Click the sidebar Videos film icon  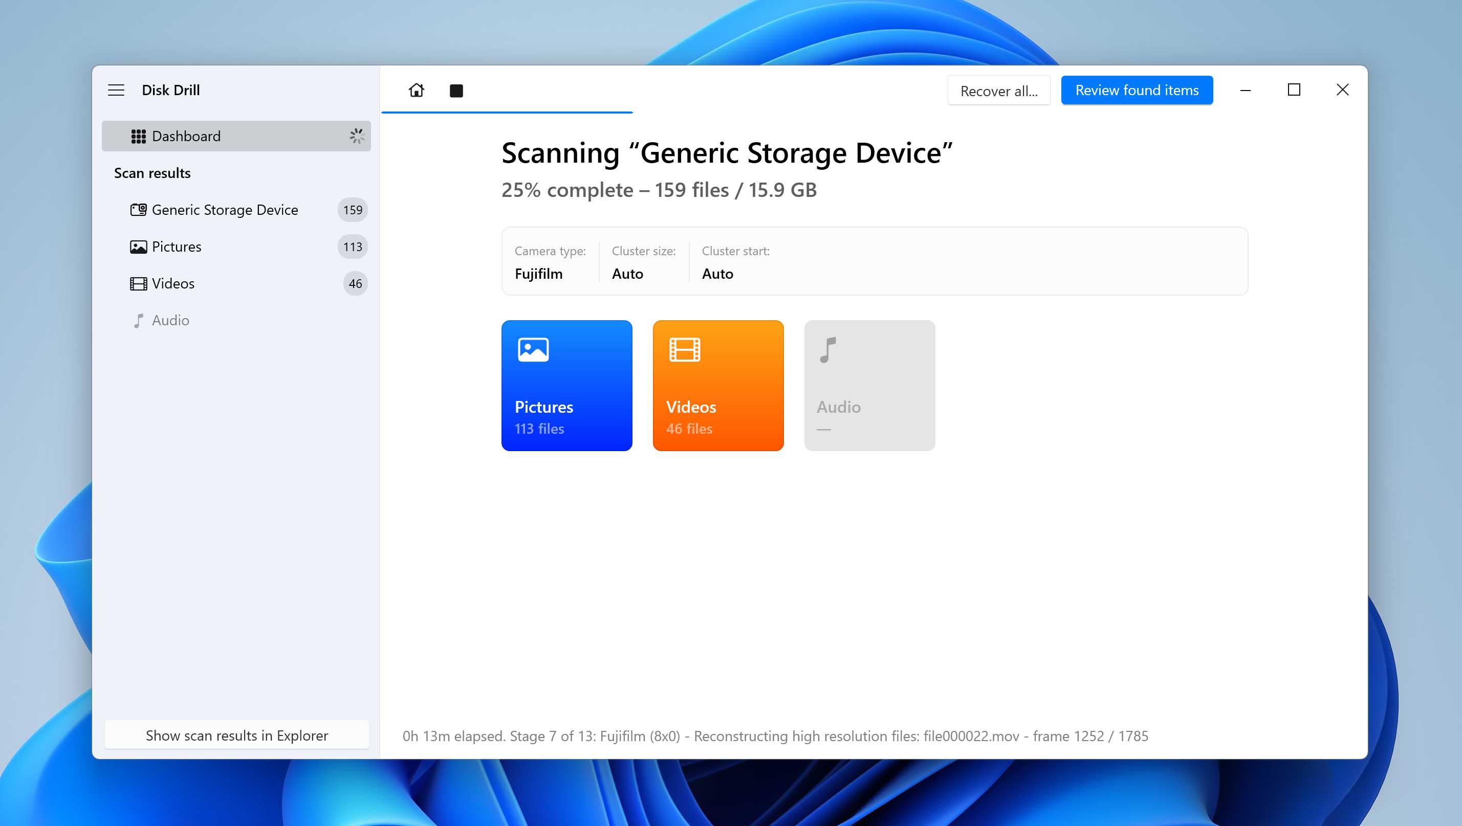[x=139, y=284]
